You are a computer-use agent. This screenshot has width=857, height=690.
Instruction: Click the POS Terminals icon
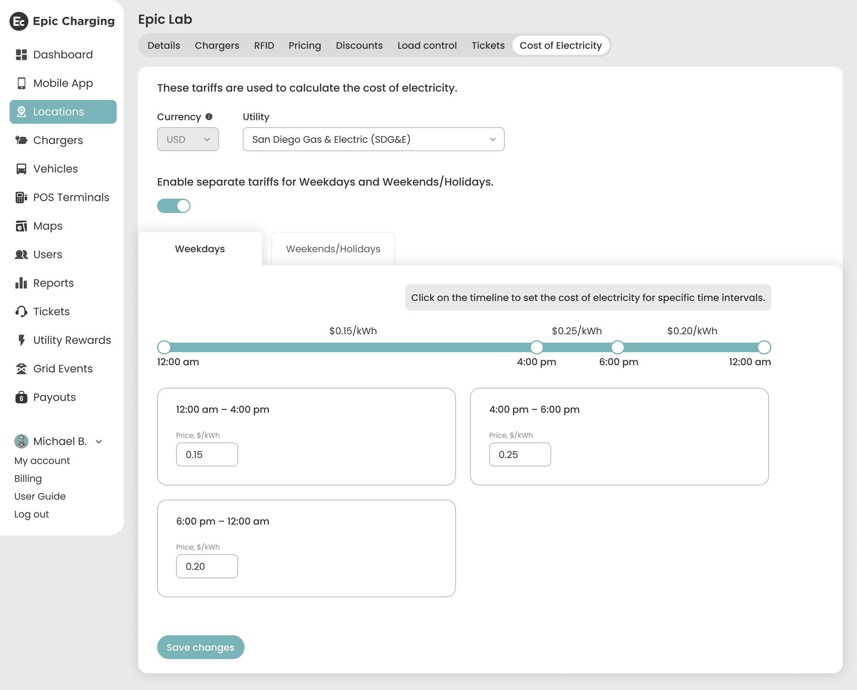point(21,197)
